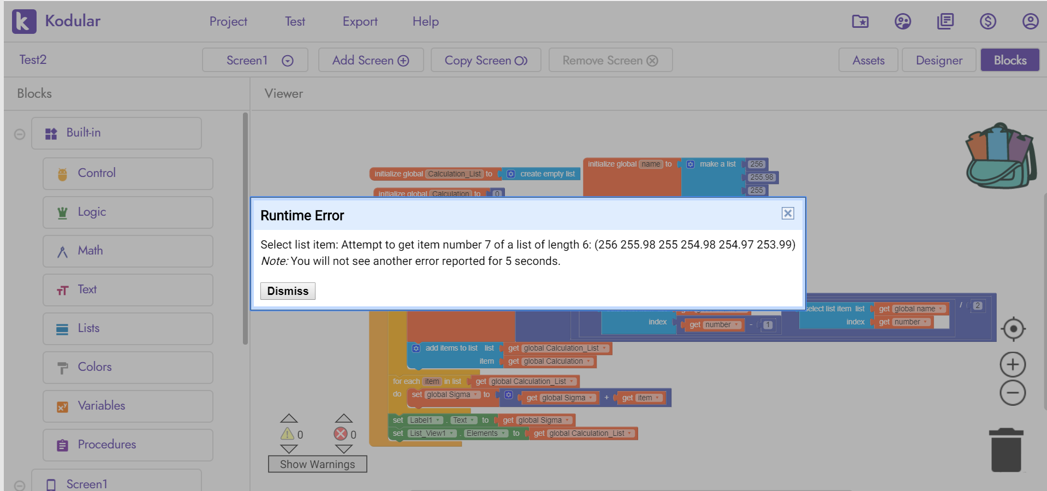Open the account profile icon
Screen dimensions: 1047x491
click(x=1030, y=21)
